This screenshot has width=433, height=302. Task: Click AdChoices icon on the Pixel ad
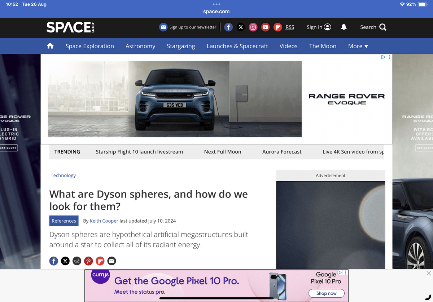pyautogui.click(x=340, y=273)
